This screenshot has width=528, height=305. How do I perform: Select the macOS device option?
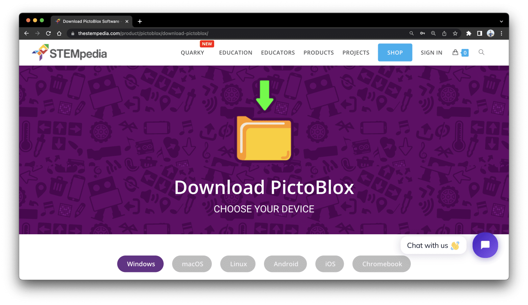[x=192, y=264]
